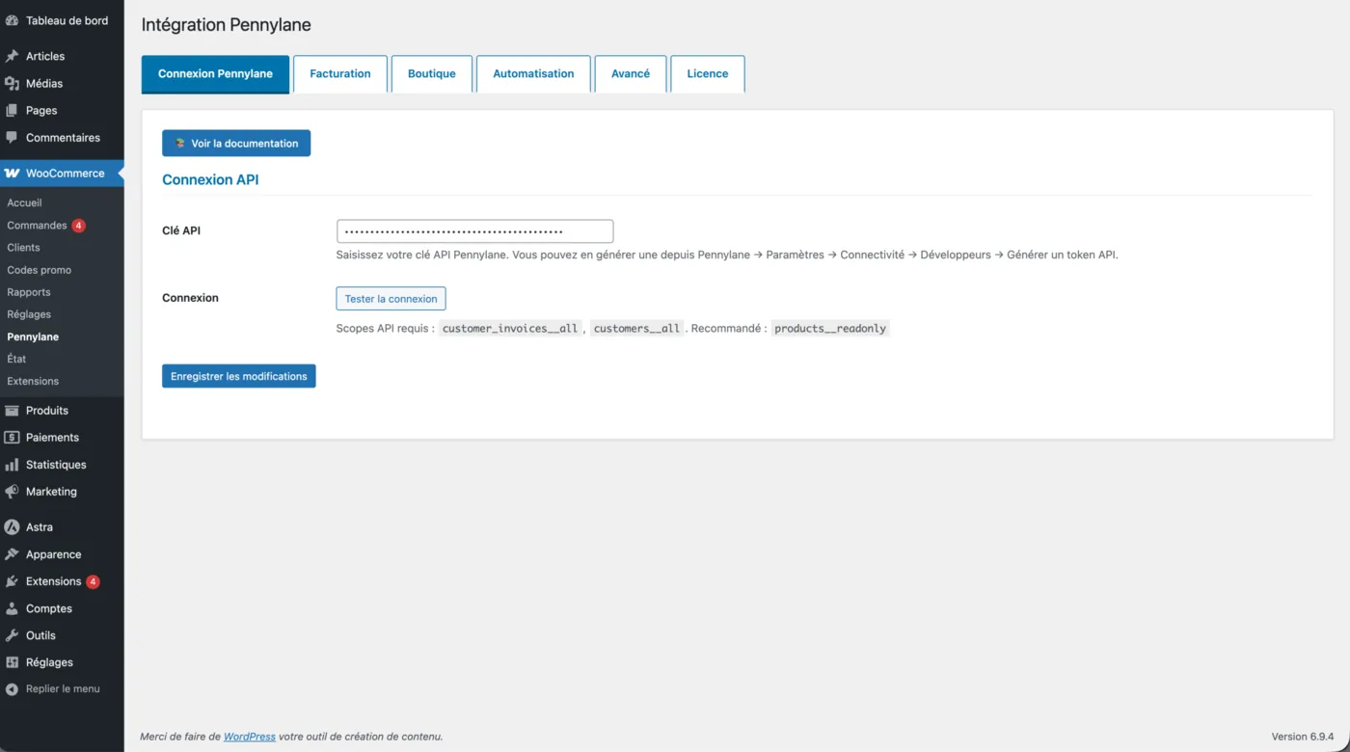Open WooCommerce Réglages submenu item

[x=29, y=314]
